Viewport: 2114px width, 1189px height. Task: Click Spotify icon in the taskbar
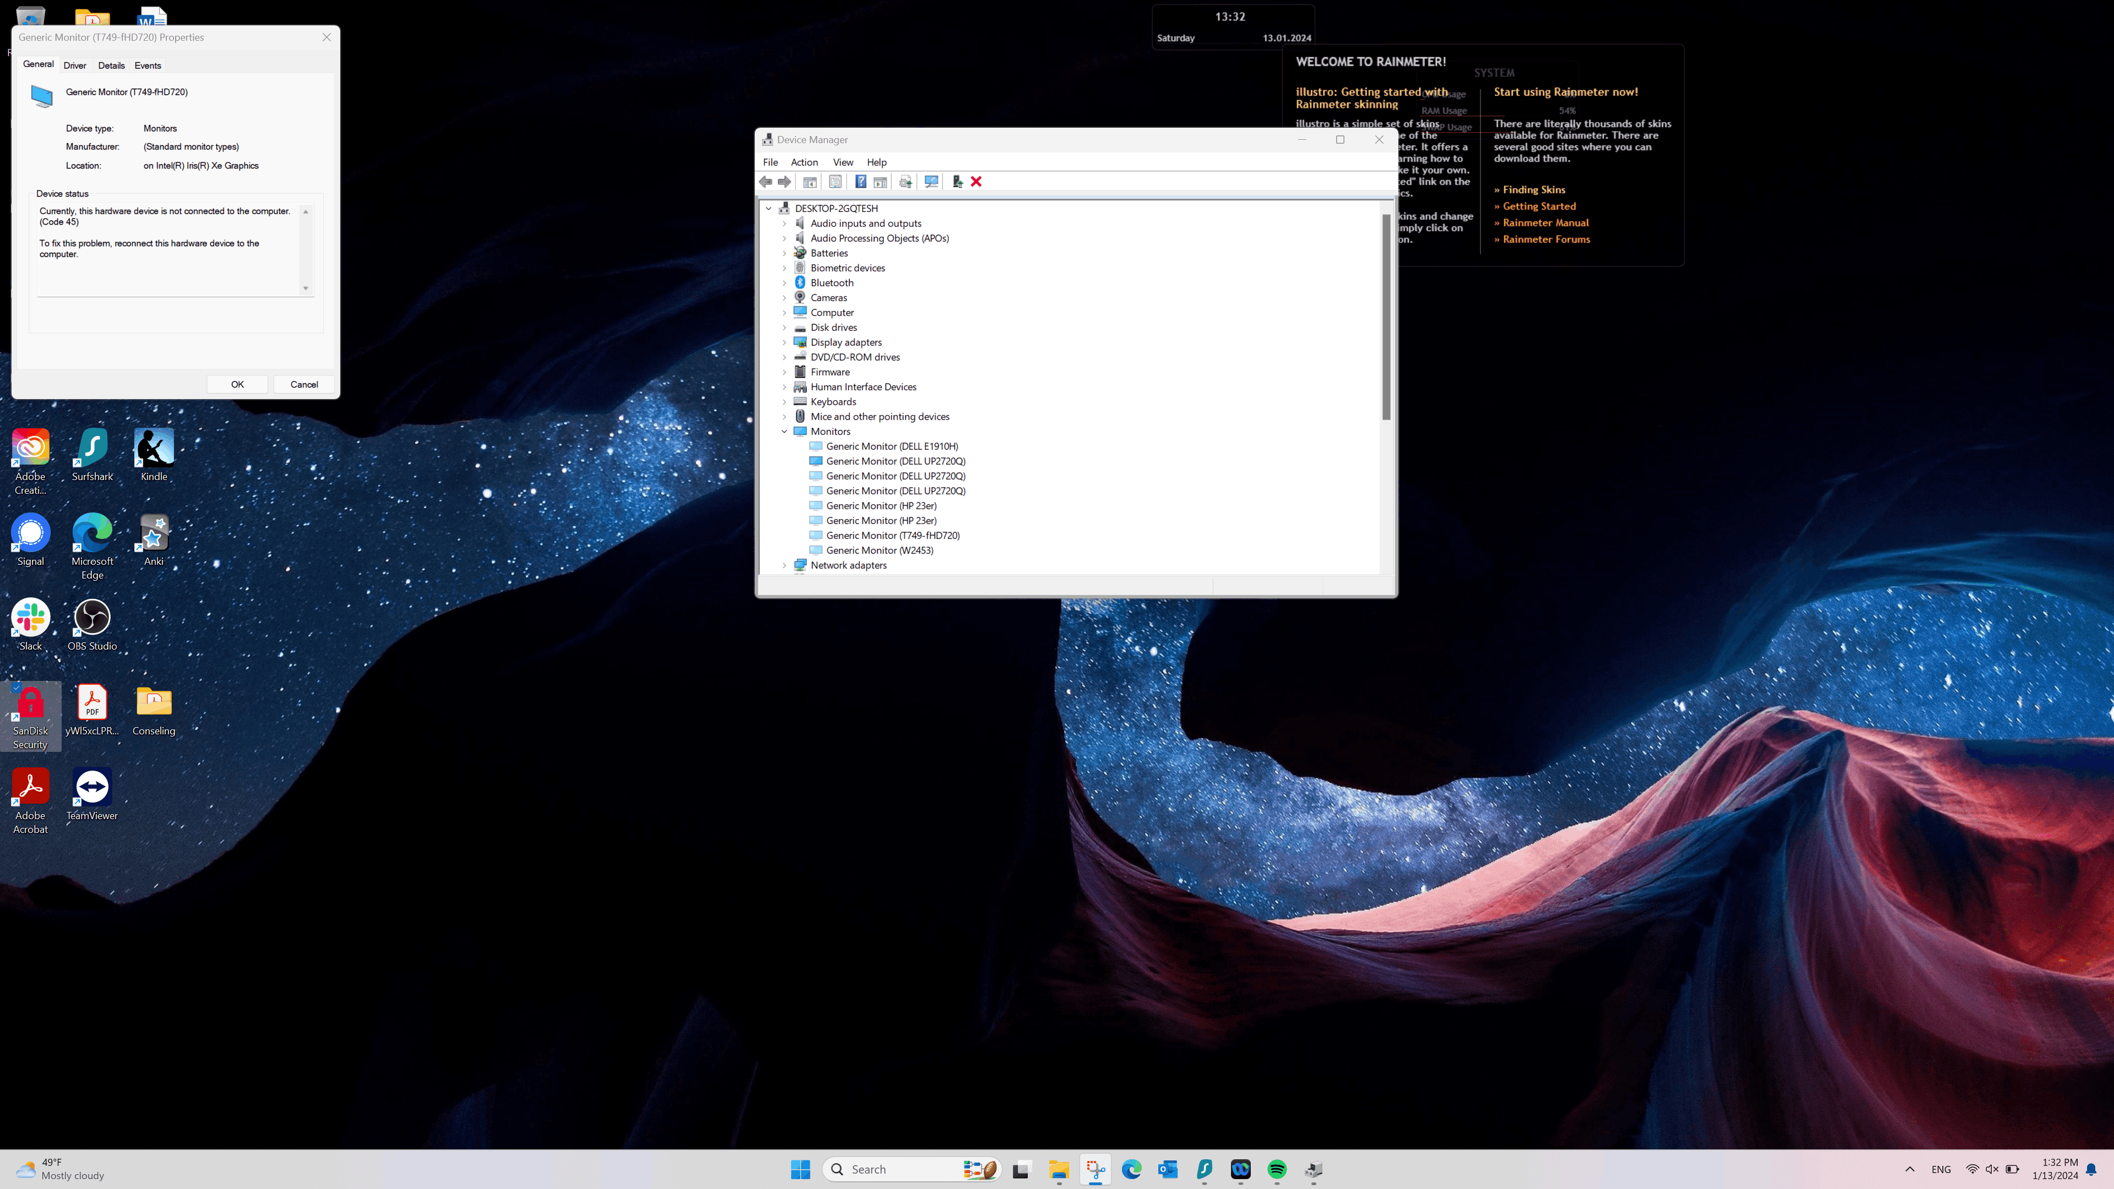coord(1277,1169)
